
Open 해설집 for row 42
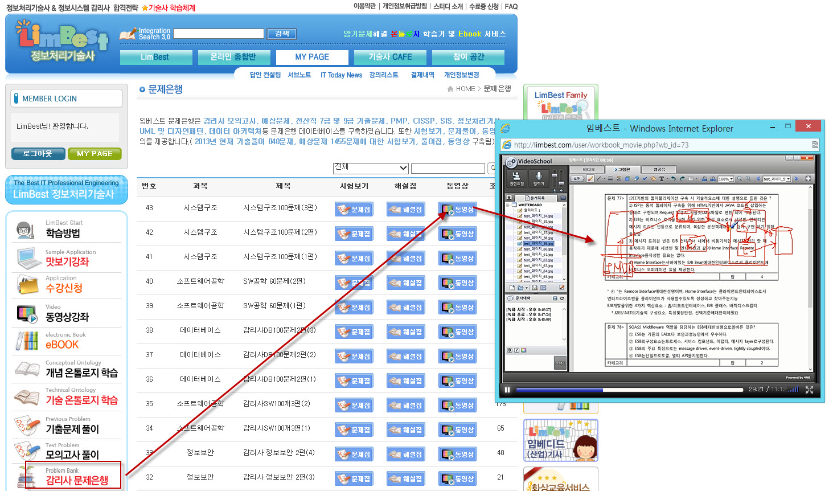coord(405,234)
